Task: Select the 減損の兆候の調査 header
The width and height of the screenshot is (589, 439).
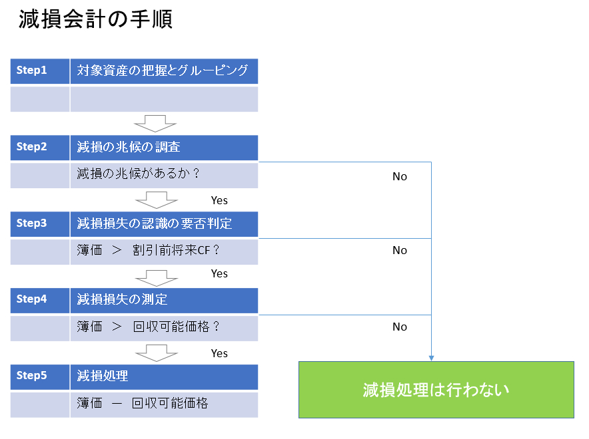Action: click(164, 148)
